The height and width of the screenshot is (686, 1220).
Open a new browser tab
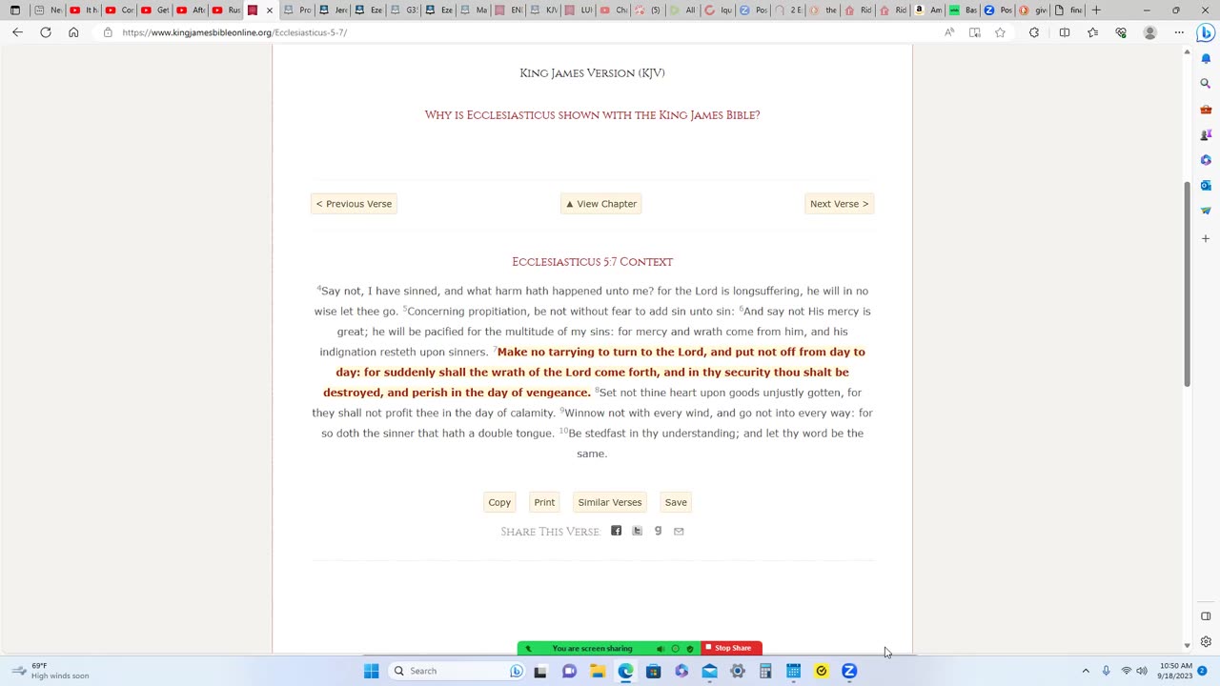(x=1096, y=10)
